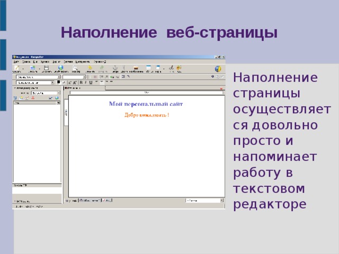This screenshot has height=254, width=339.
Task: Click the black text color swatch
Action: [x=58, y=82]
